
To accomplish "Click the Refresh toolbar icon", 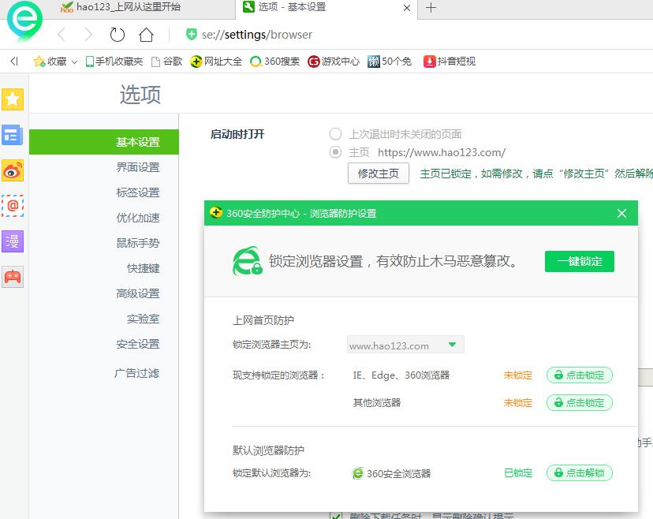I will (117, 35).
